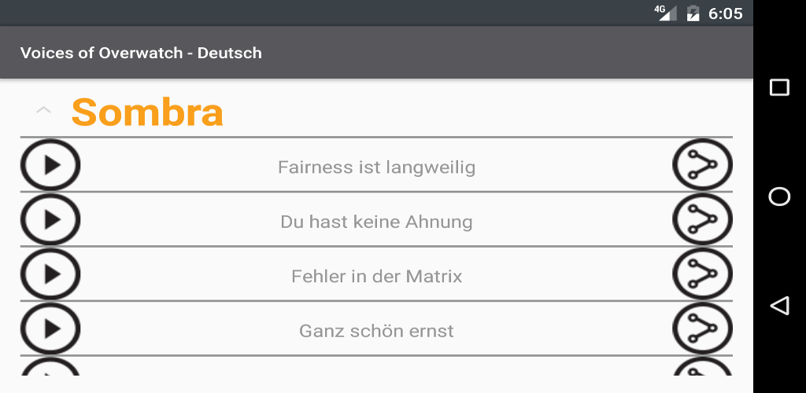Select the "Fehler in der Matrix" text label
806x393 pixels.
click(x=376, y=277)
